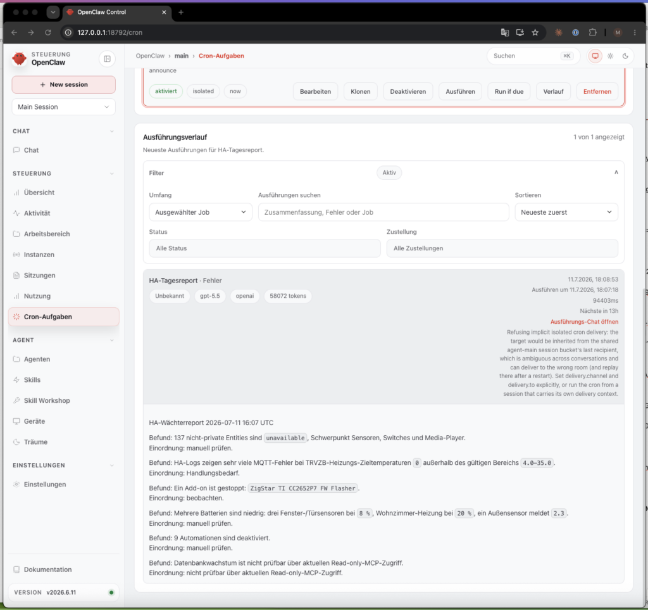The width and height of the screenshot is (648, 610).
Task: Click the Dokumentation book icon
Action: coord(16,569)
